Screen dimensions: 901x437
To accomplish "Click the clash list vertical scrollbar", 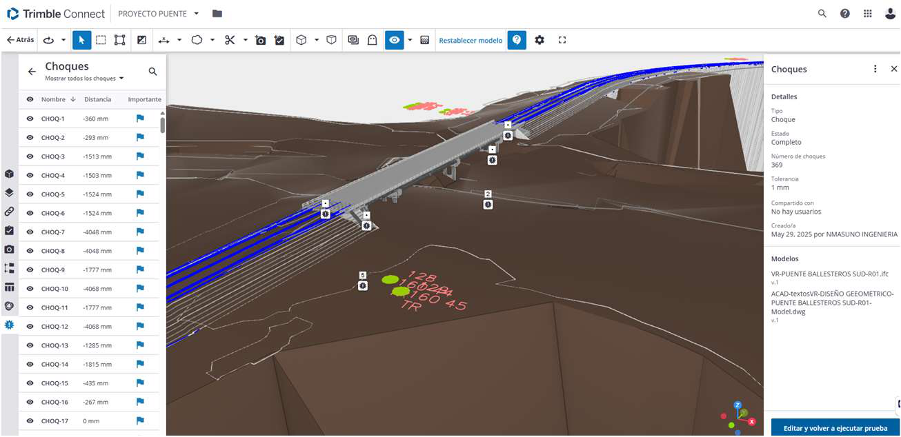I will 163,125.
